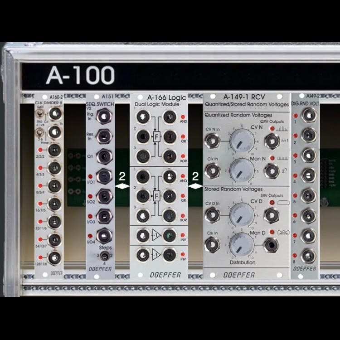
Task: Click the first -1 inverter triangle symbol
Action: click(156, 235)
